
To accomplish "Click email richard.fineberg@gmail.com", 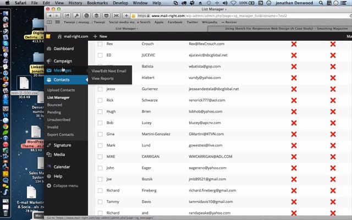I will coord(212,190).
